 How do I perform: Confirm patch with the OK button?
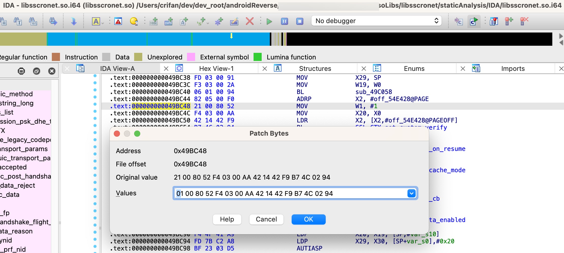tap(308, 219)
